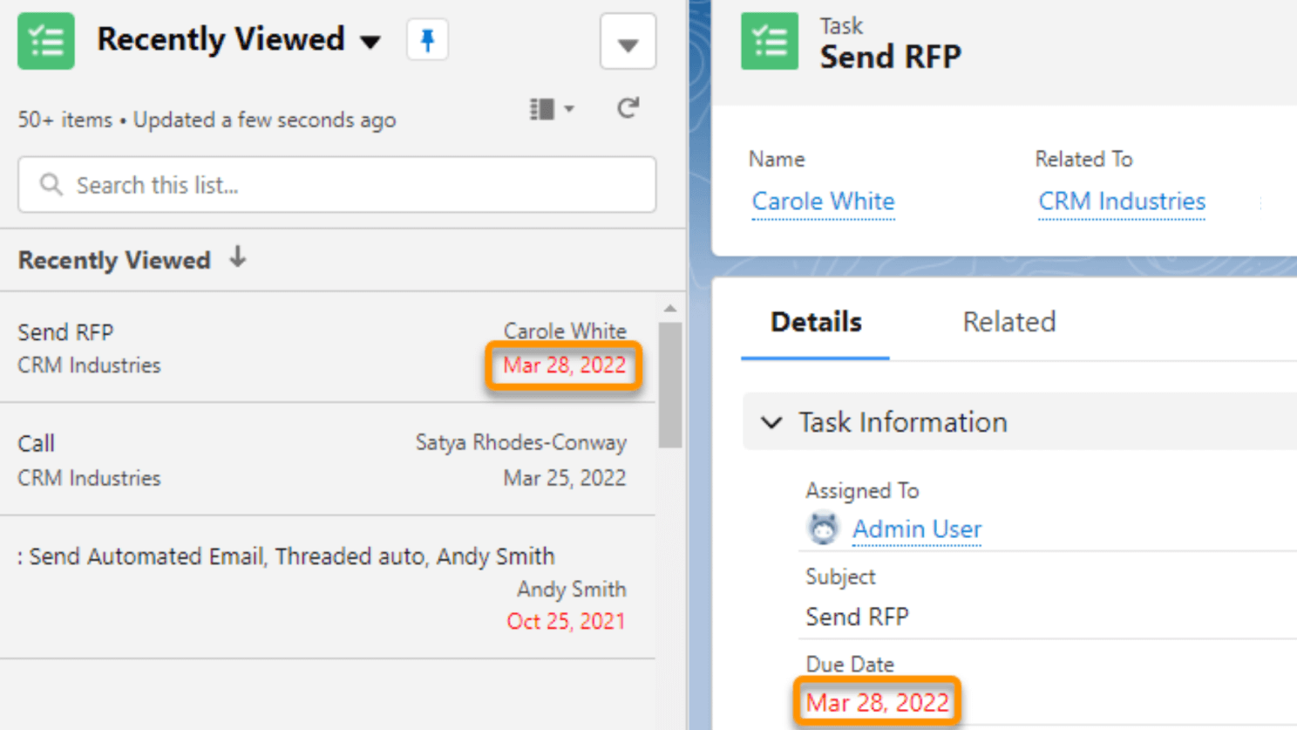Refresh the task list
The image size is (1297, 730).
(x=628, y=109)
